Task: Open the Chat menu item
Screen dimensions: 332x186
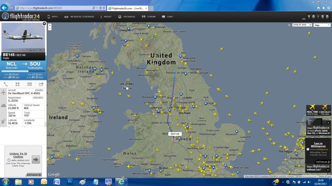Action: 168,17
